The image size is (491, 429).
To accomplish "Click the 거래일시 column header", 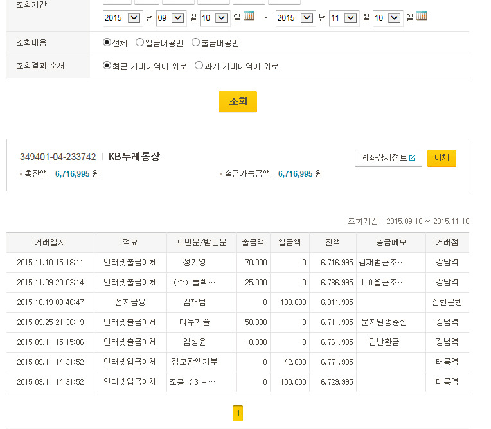I will (x=50, y=243).
